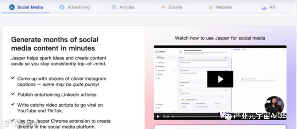Click the Jasper logo inside the video
The height and width of the screenshot is (129, 297).
pyautogui.click(x=161, y=51)
